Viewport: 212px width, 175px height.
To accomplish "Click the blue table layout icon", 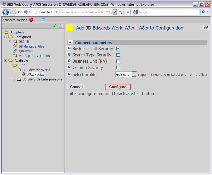I will coord(43,20).
